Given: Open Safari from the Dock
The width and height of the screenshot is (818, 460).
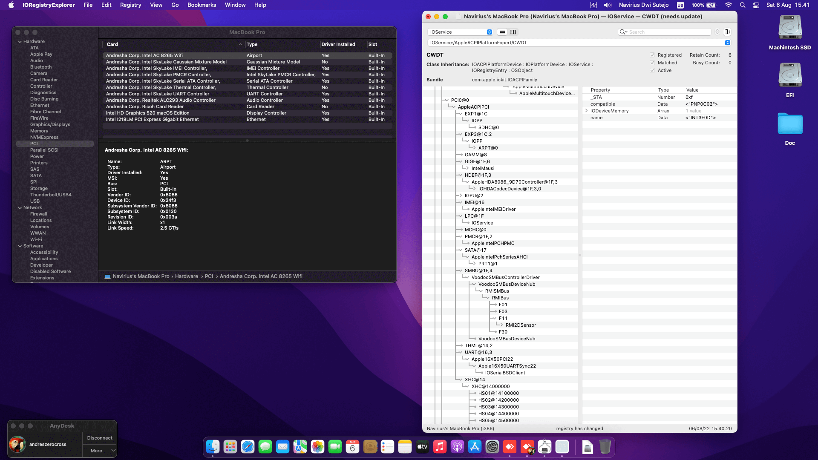Looking at the screenshot, I should pyautogui.click(x=248, y=447).
